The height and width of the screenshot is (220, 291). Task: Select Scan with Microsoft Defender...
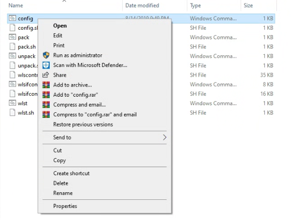[105, 65]
